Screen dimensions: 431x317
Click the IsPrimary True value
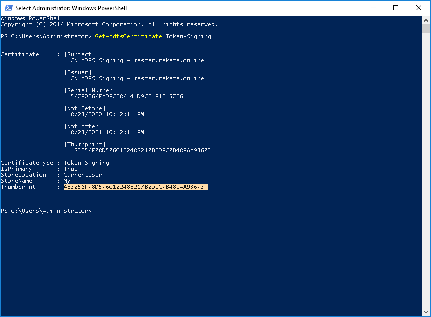70,169
